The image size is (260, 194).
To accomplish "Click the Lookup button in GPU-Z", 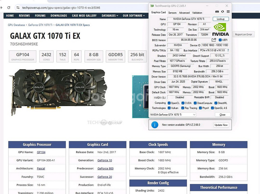I will coord(221,19).
